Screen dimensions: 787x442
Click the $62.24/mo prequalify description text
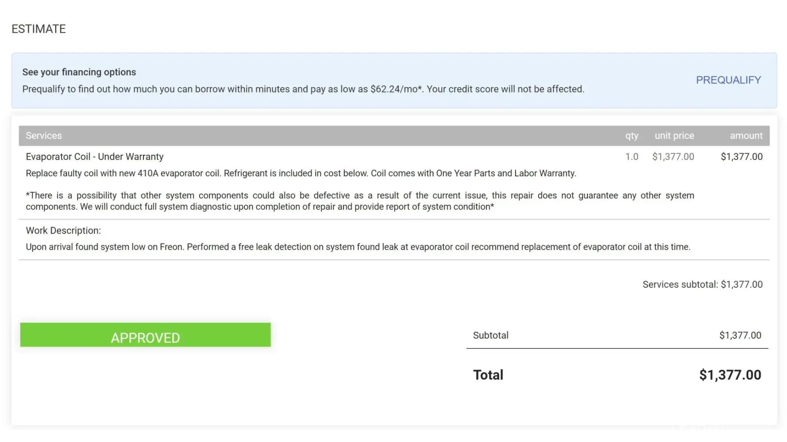point(303,89)
